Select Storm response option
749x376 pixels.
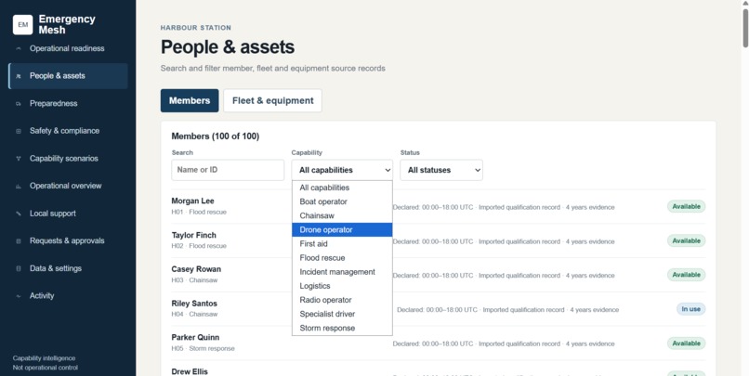click(342, 329)
